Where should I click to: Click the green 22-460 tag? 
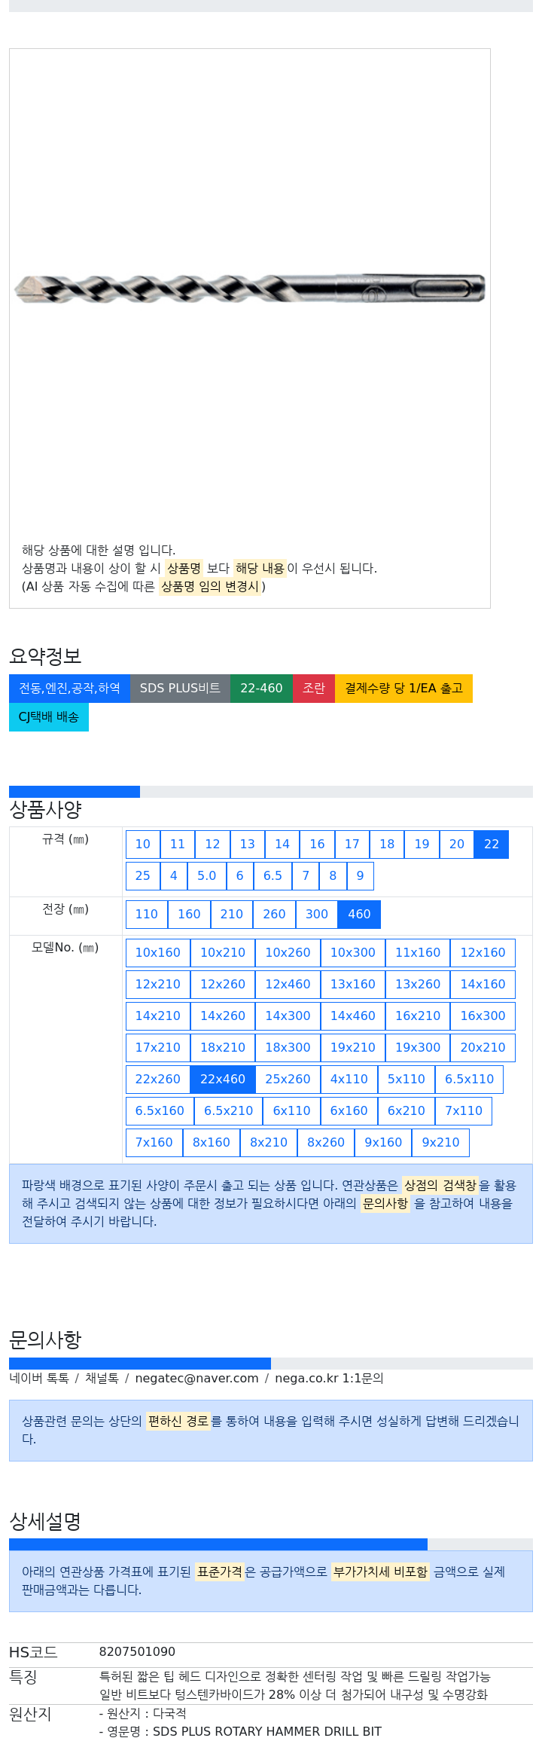(261, 689)
